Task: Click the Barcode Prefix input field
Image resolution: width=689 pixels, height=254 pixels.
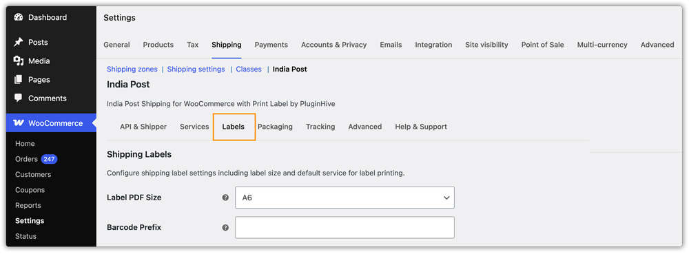Action: [344, 227]
